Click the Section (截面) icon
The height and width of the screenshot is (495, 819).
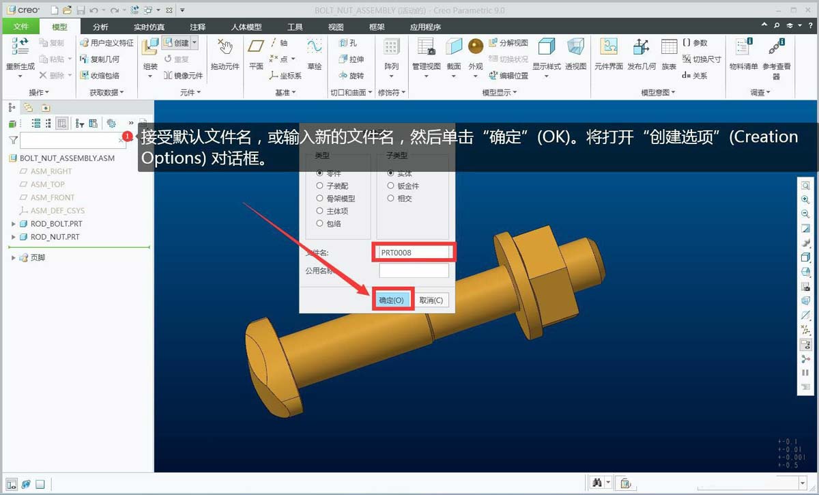click(x=454, y=48)
